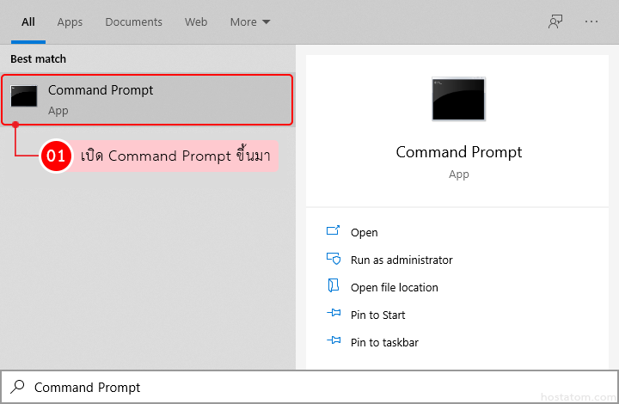619x404 pixels.
Task: Choose Pin to Start
Action: point(378,315)
